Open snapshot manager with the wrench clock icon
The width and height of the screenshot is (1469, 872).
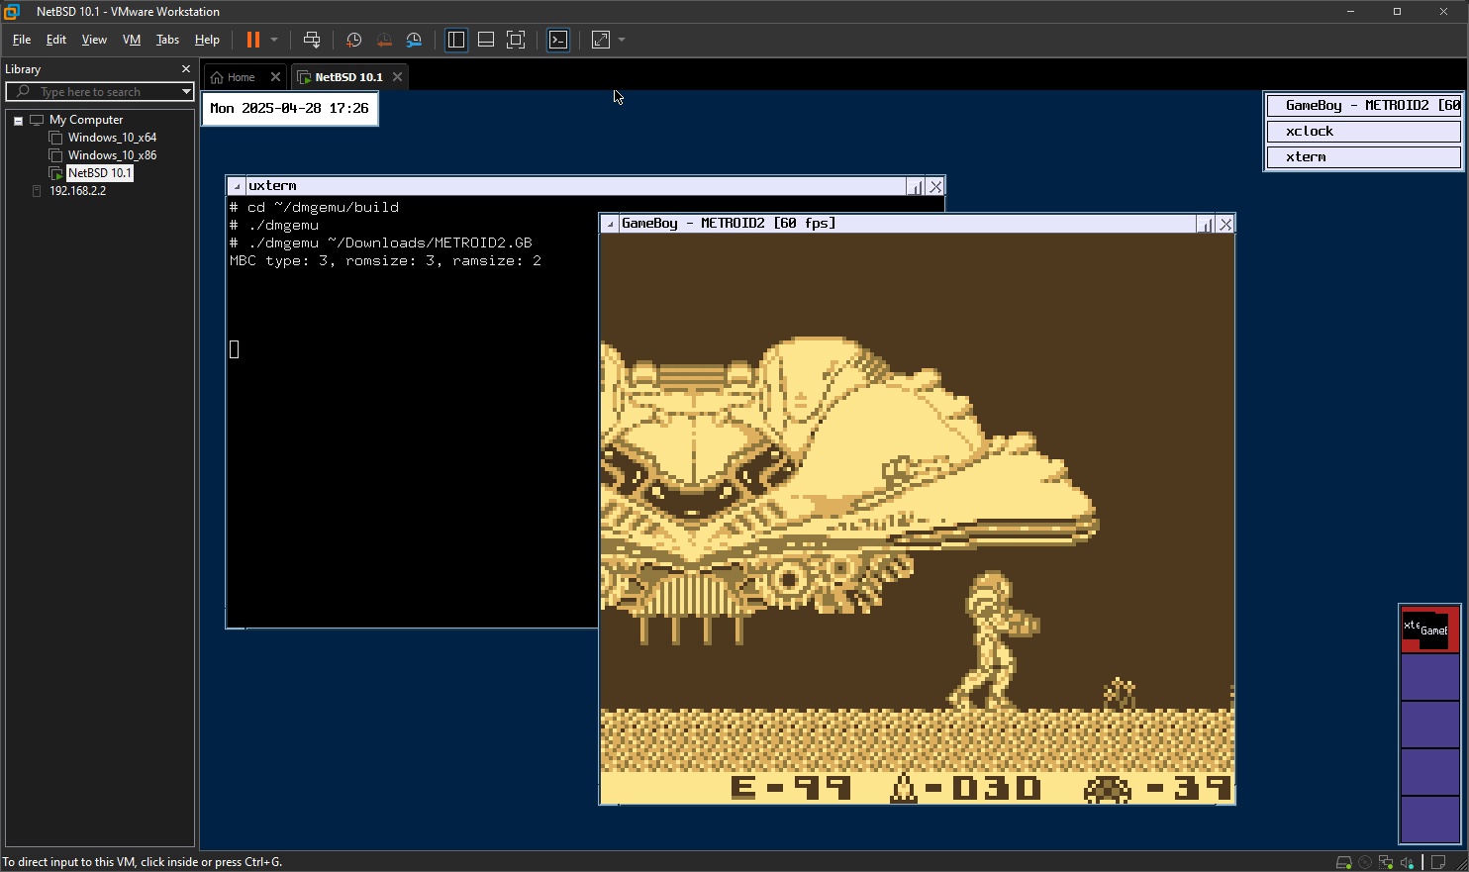pyautogui.click(x=414, y=40)
